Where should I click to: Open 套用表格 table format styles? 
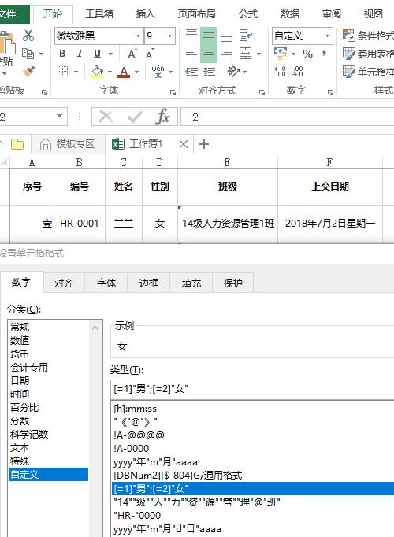pyautogui.click(x=368, y=54)
